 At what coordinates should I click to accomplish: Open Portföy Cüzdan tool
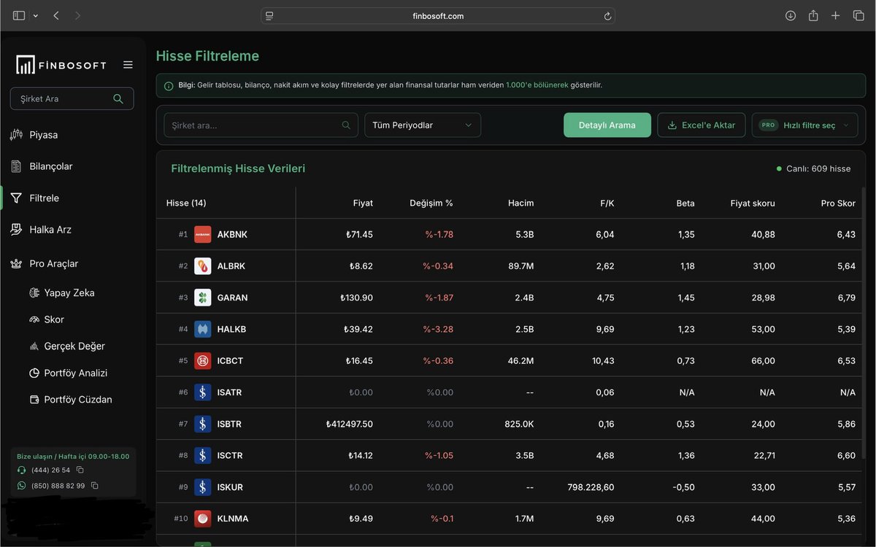[77, 400]
